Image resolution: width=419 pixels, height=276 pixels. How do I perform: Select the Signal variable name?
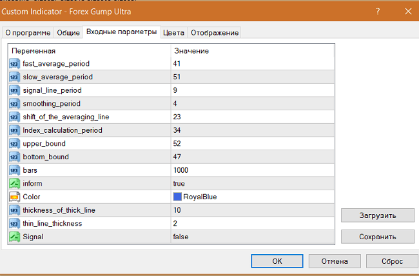[33, 237]
